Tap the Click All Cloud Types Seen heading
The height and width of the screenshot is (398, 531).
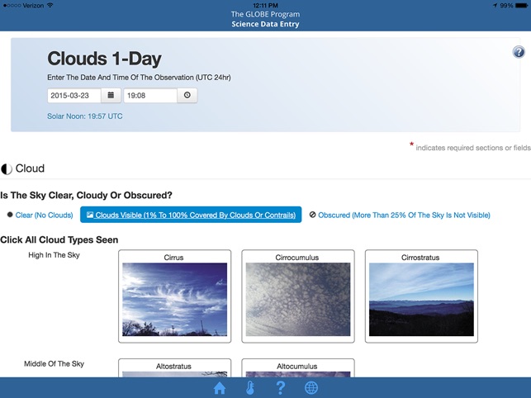tap(59, 239)
